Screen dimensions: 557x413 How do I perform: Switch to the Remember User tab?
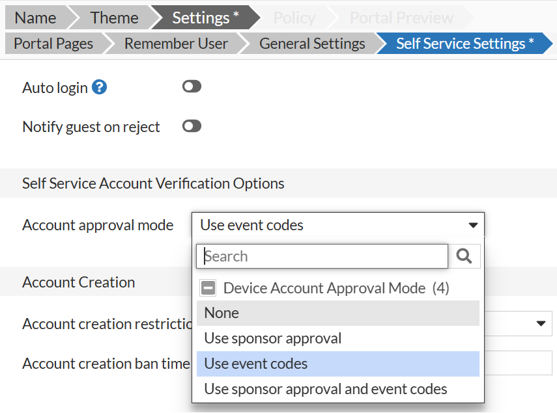coord(176,43)
